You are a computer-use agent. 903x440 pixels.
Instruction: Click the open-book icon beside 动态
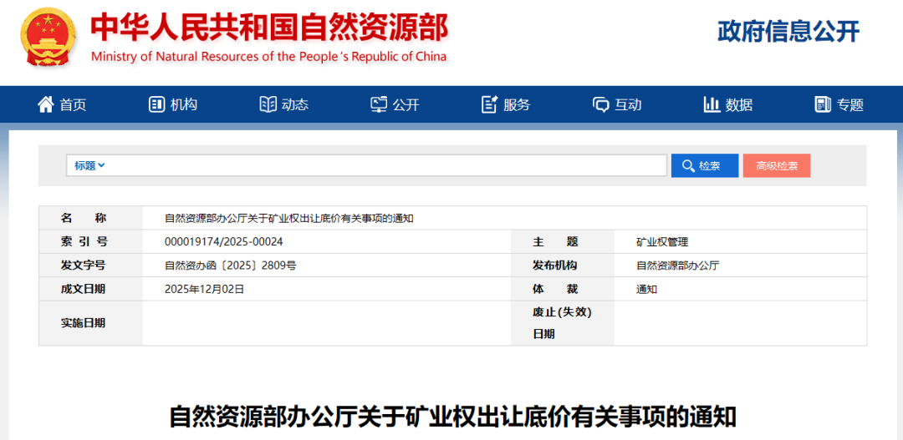pyautogui.click(x=268, y=104)
